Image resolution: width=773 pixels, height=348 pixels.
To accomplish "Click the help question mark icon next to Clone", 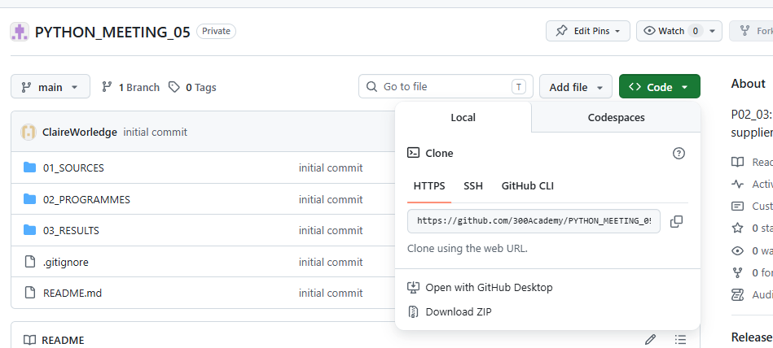I will click(679, 153).
